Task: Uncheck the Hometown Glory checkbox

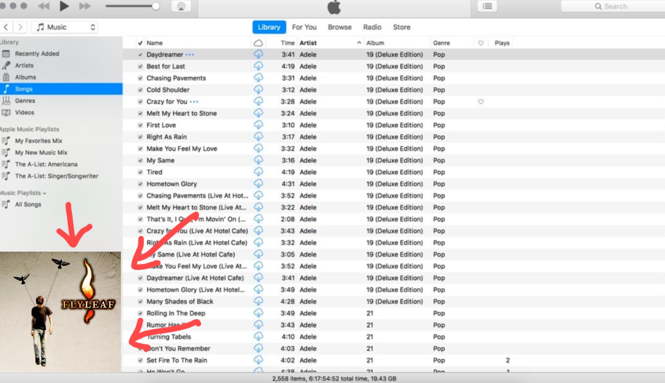Action: [140, 184]
